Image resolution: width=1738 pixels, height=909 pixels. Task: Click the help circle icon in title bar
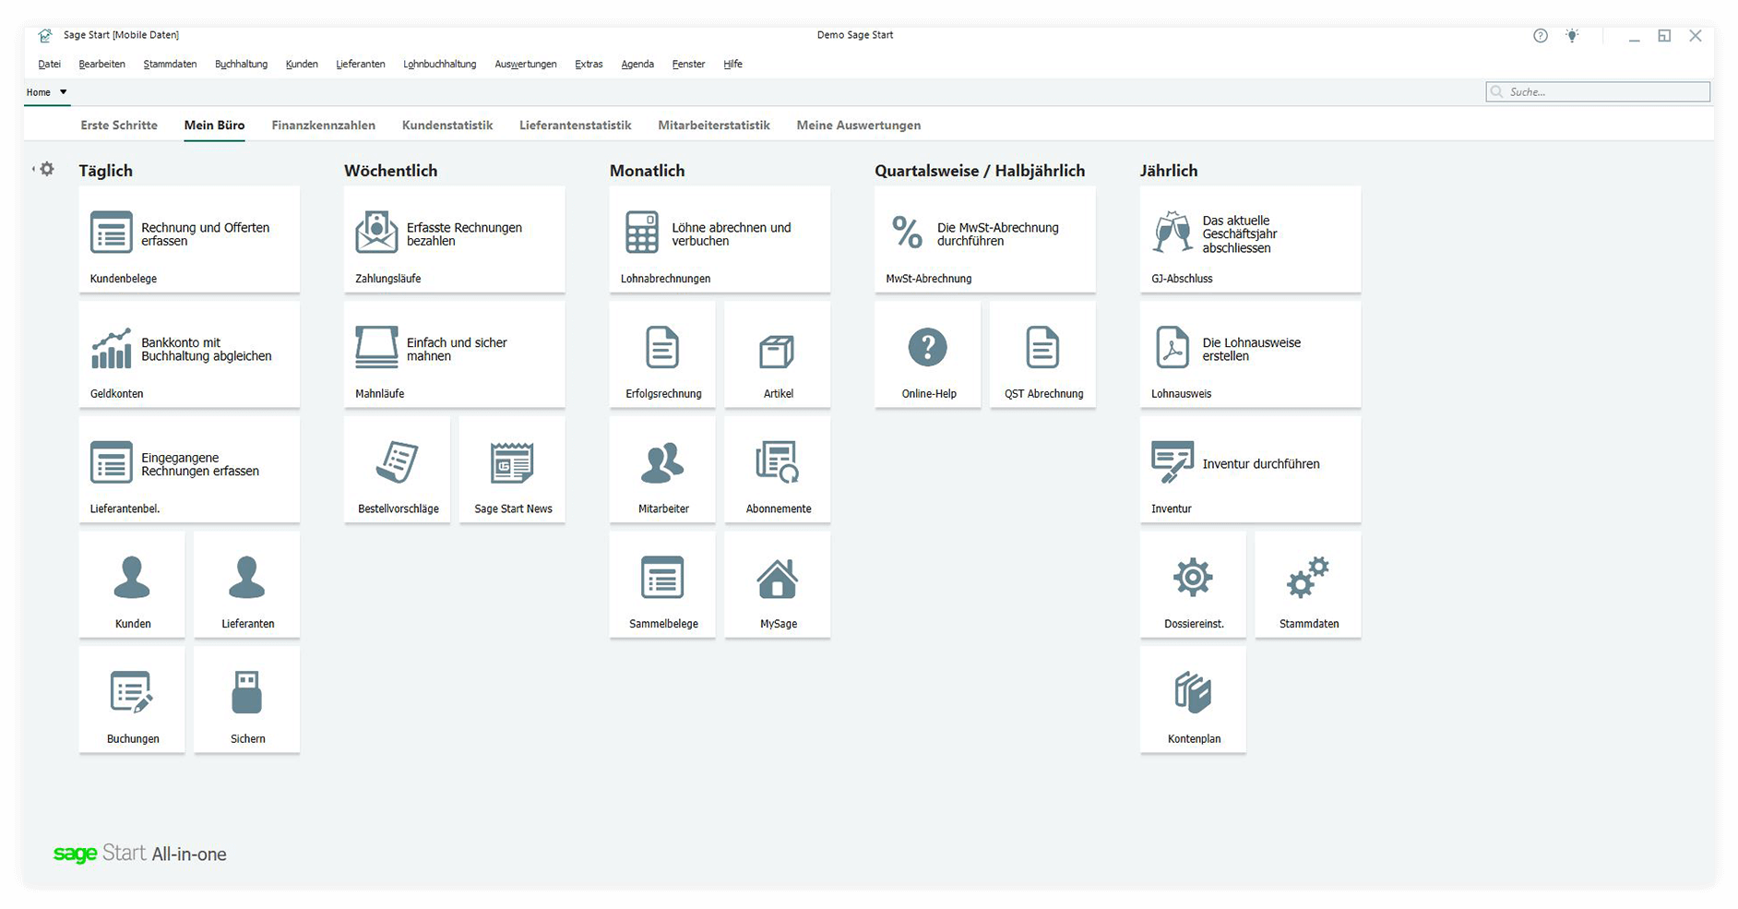1541,36
